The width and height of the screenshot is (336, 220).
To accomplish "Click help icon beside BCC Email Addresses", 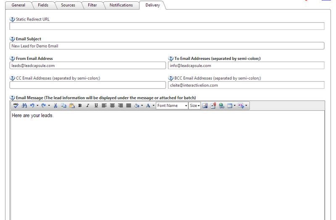I will coord(171,78).
